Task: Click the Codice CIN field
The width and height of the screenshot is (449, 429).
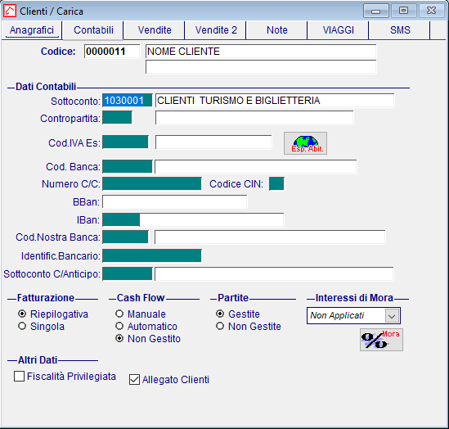Action: tap(276, 183)
